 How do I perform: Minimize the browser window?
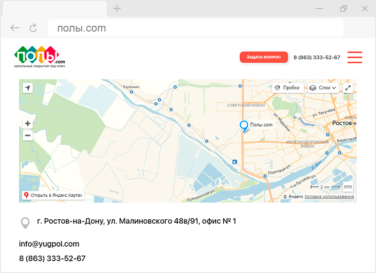click(x=320, y=8)
